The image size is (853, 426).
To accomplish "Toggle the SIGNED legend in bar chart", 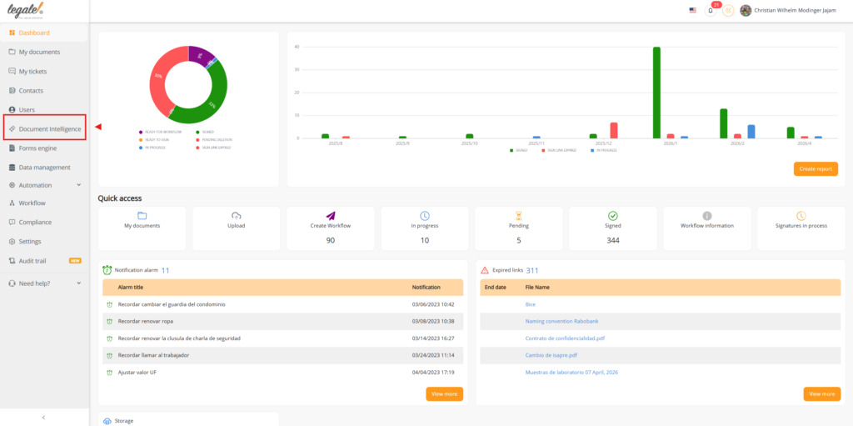I will point(518,150).
